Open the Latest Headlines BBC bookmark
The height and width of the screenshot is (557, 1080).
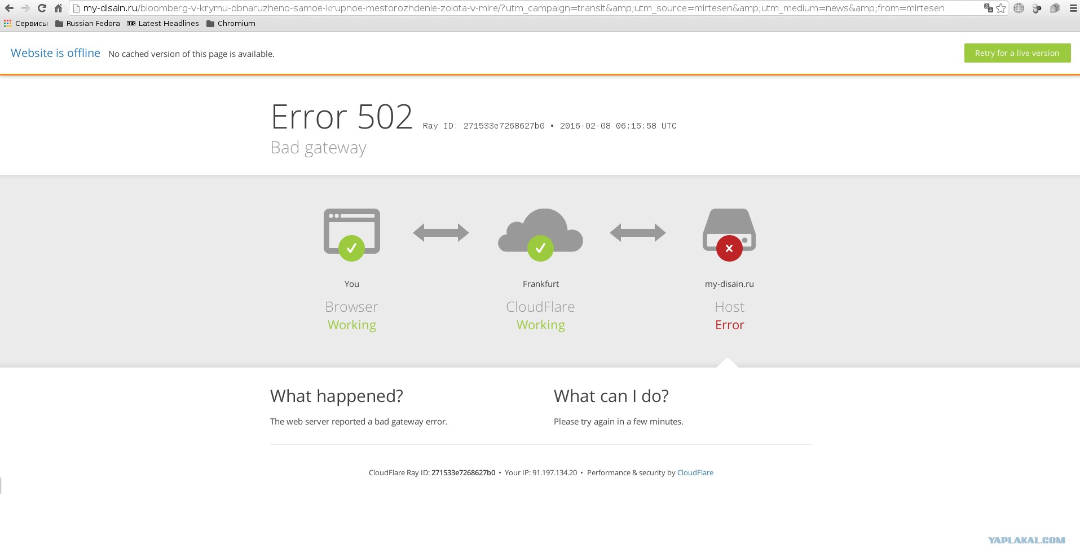coord(163,24)
